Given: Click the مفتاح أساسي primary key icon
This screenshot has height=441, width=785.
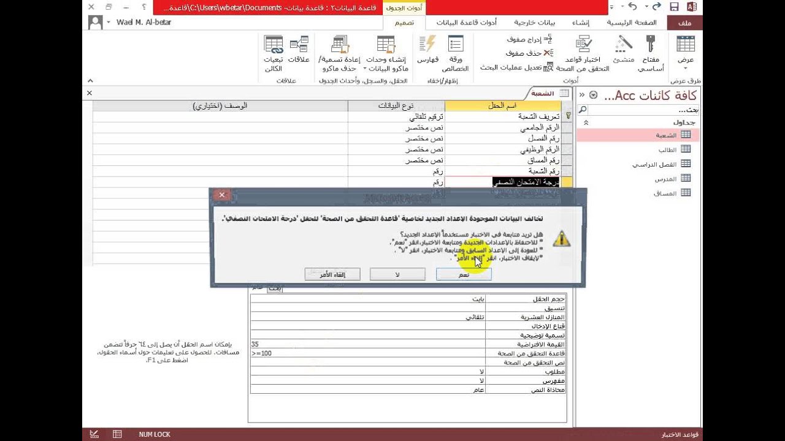Looking at the screenshot, I should (650, 45).
